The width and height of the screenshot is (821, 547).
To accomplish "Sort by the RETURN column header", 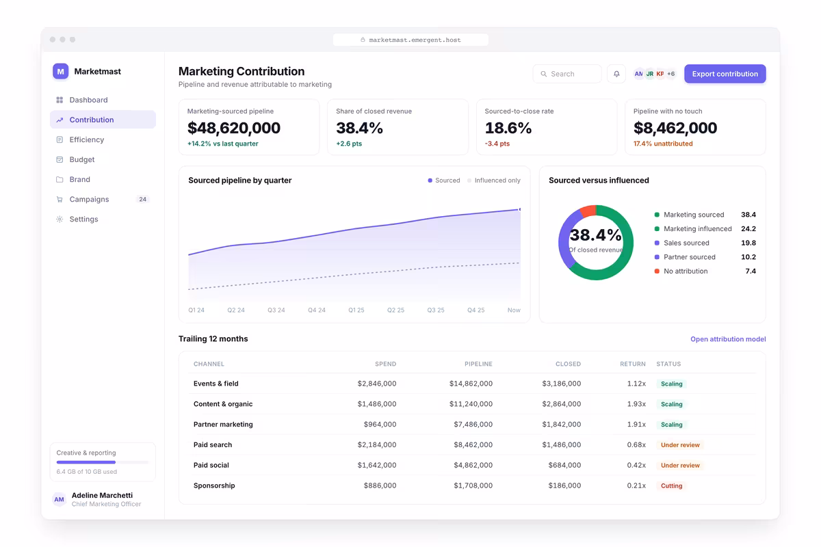I will tap(633, 364).
